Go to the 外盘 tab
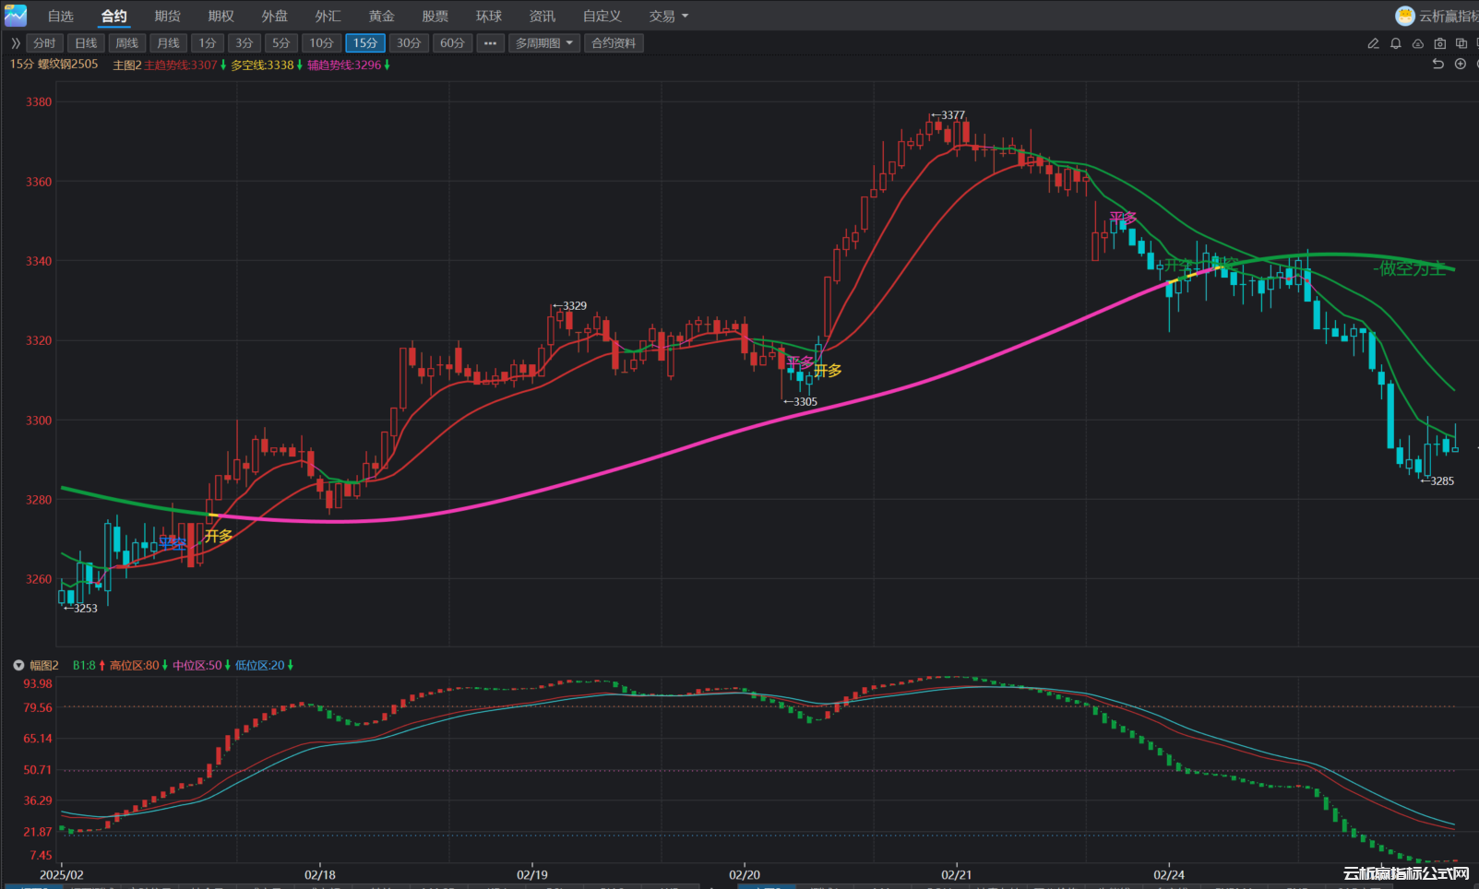The image size is (1479, 889). [x=275, y=16]
